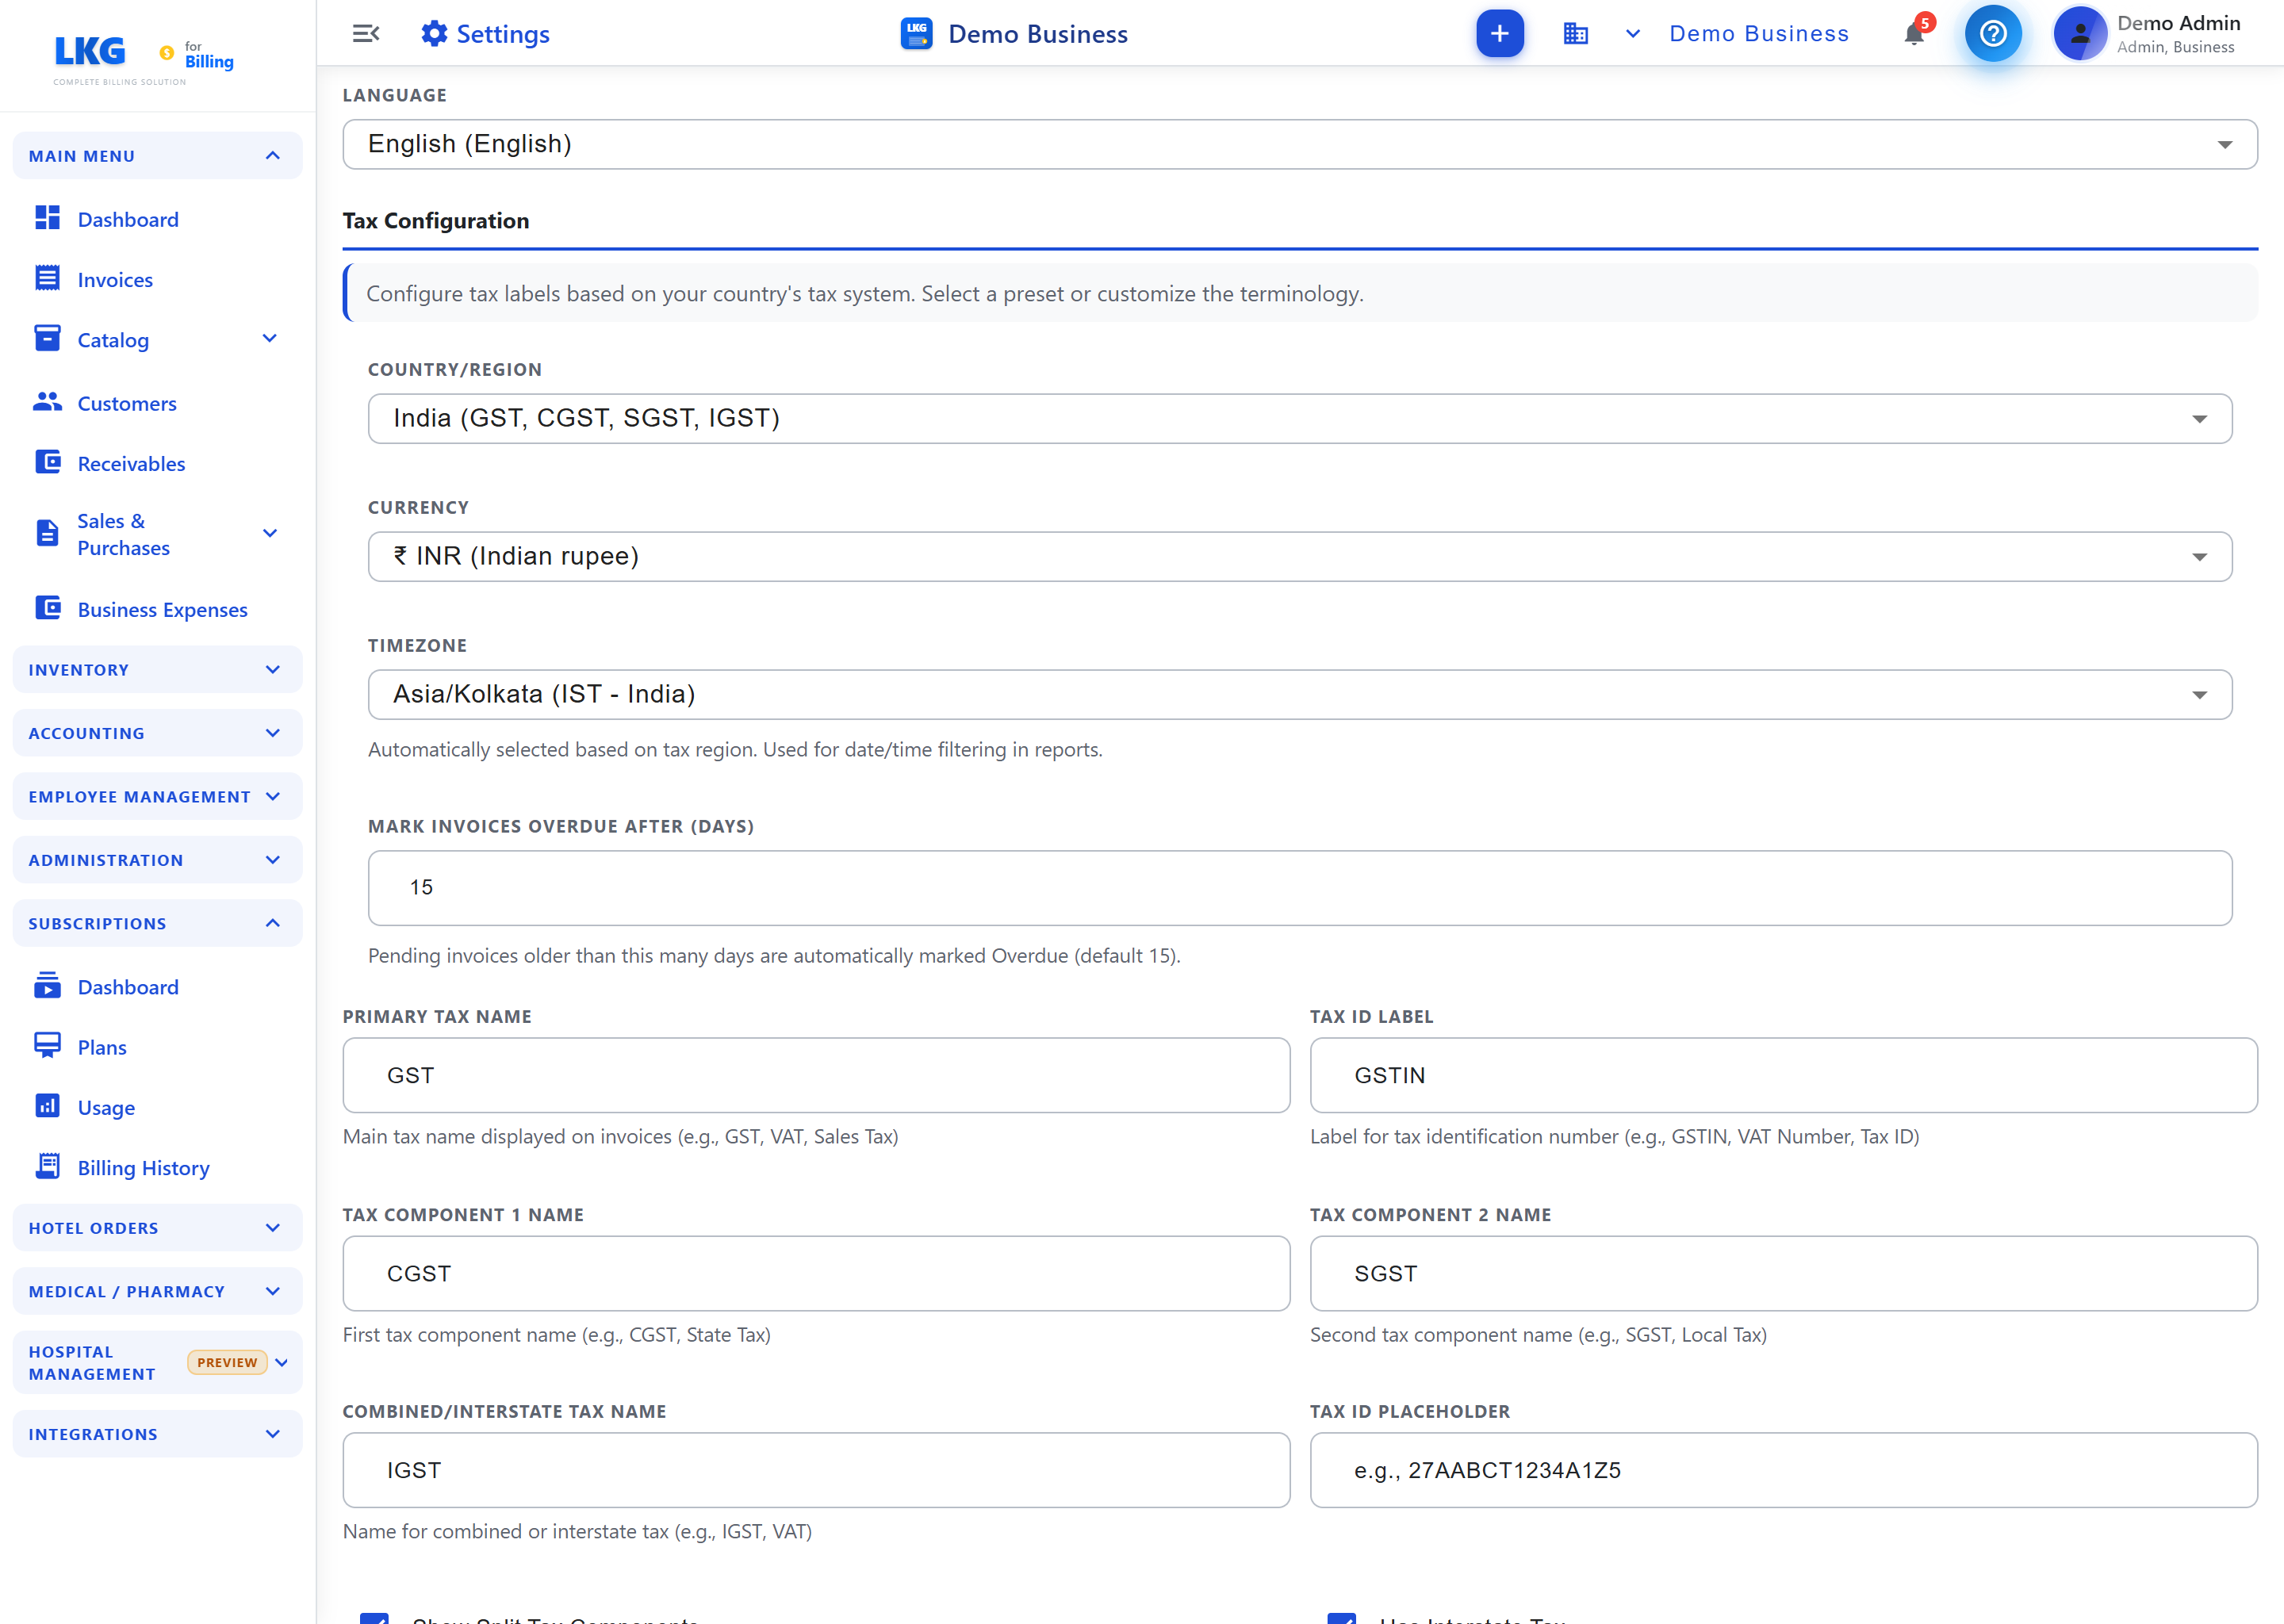Image resolution: width=2284 pixels, height=1624 pixels.
Task: Click the Catalog box icon
Action: 47,339
